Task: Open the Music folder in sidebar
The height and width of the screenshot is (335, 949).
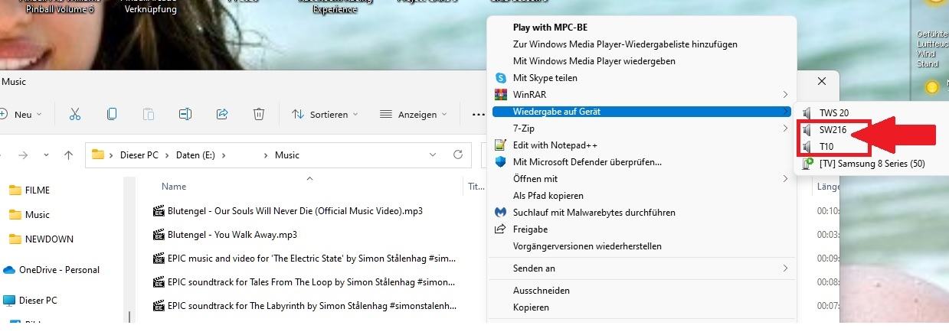Action: [37, 215]
